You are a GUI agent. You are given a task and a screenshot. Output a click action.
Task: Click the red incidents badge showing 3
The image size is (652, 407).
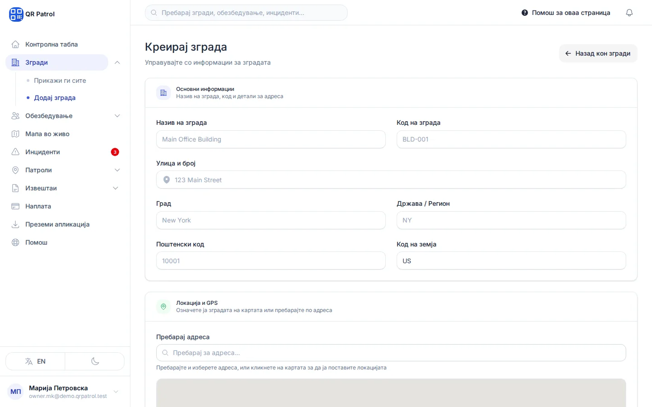coord(115,152)
